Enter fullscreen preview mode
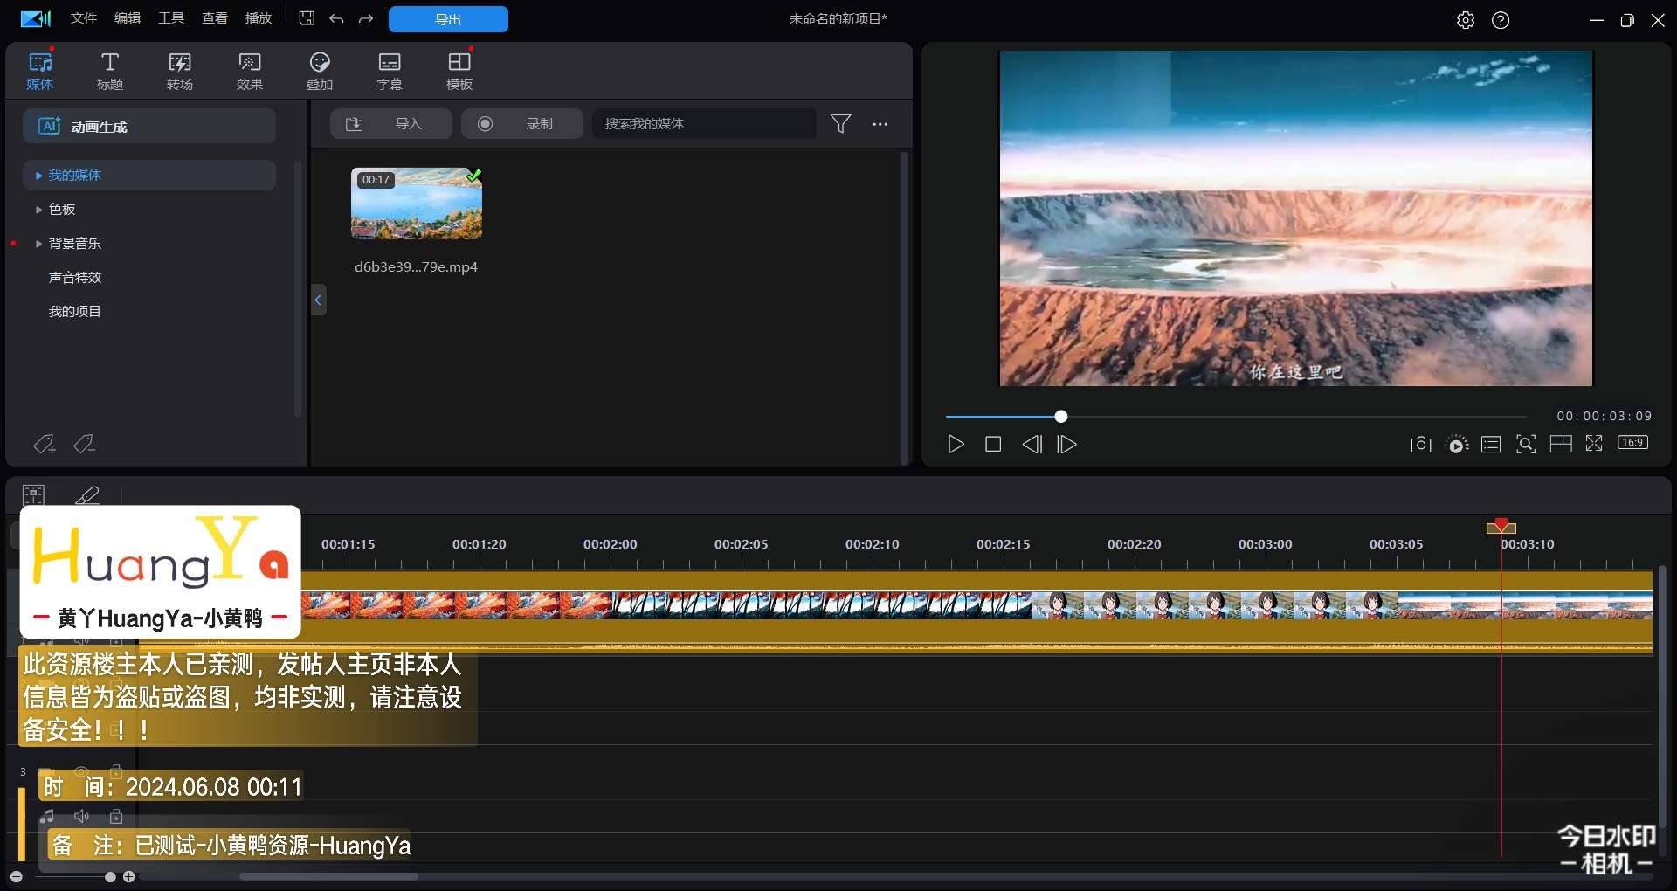Image resolution: width=1677 pixels, height=891 pixels. tap(1594, 444)
